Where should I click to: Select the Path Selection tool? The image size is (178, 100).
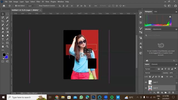tap(3, 43)
